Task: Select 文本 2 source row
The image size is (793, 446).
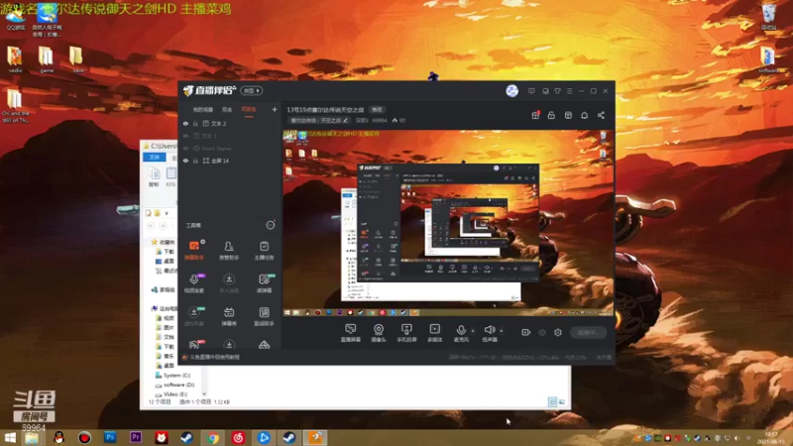Action: [230, 123]
